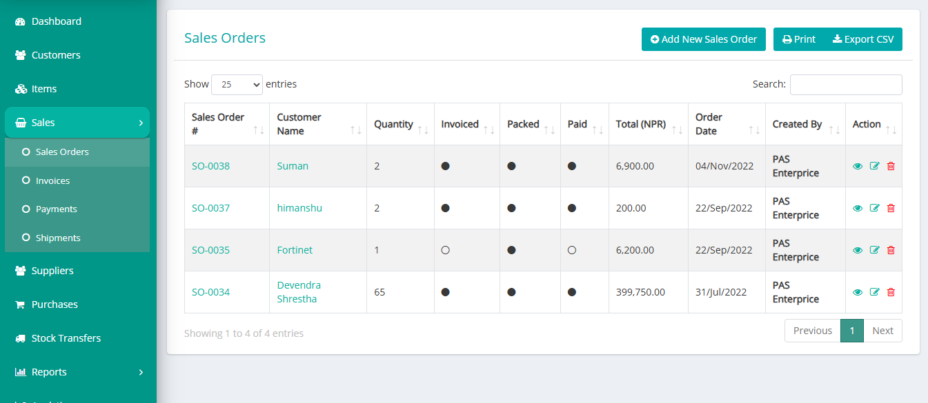Open Items from the sidebar
This screenshot has height=403, width=928.
[x=19, y=88]
